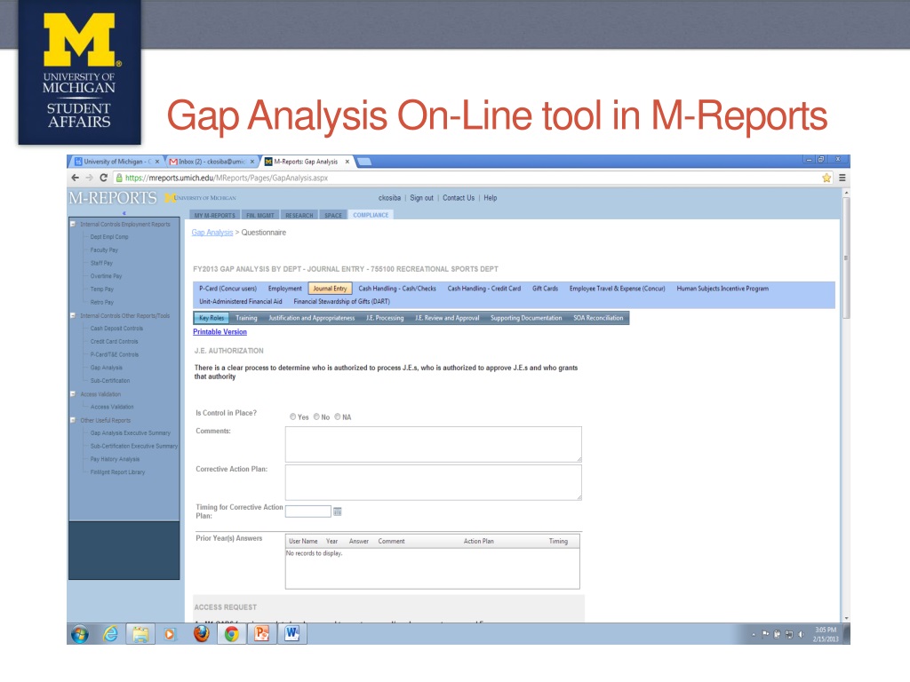Switch to Chrome in the taskbar
The height and width of the screenshot is (682, 910).
pyautogui.click(x=232, y=634)
